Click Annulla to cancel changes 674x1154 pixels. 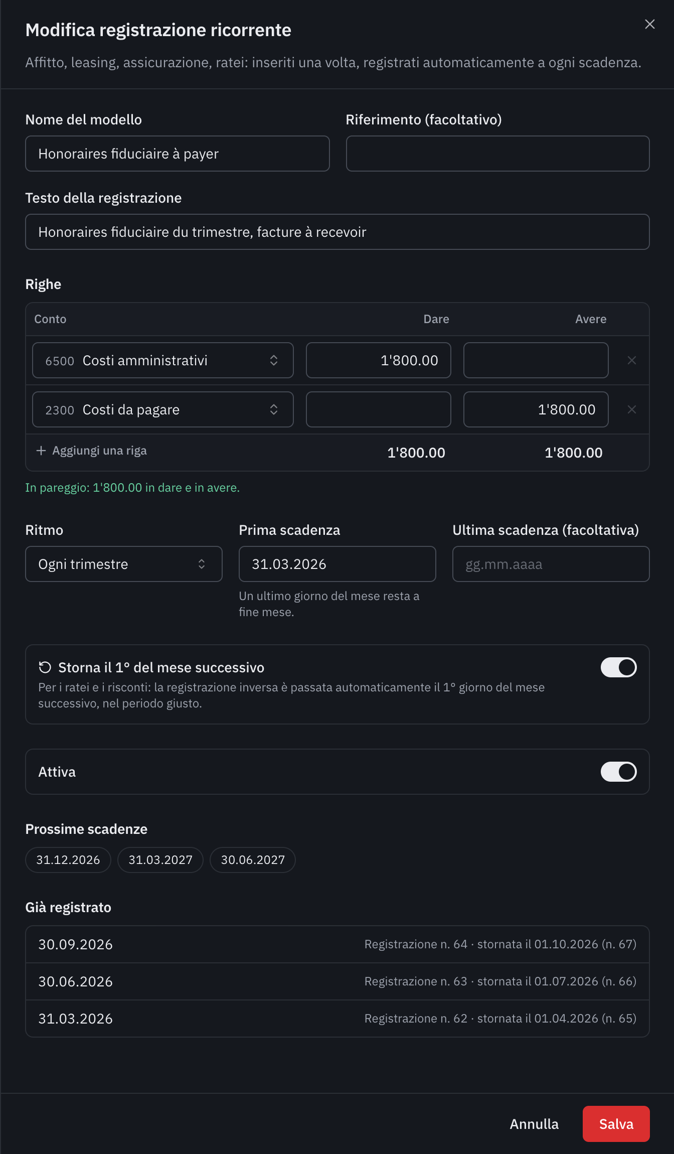click(x=534, y=1124)
